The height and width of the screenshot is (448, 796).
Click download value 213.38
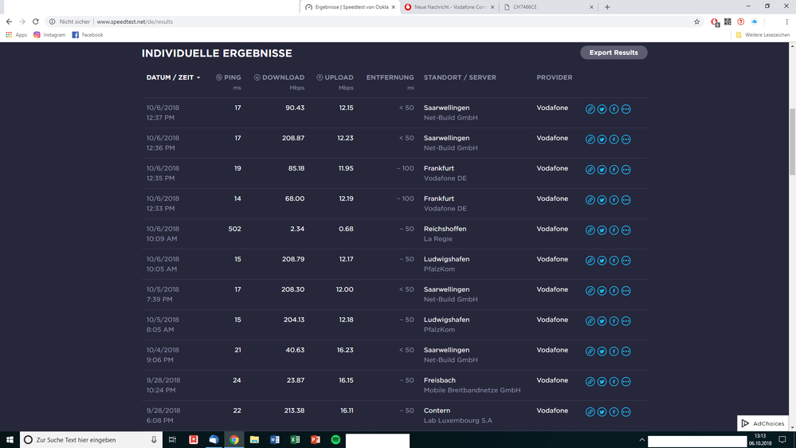294,411
